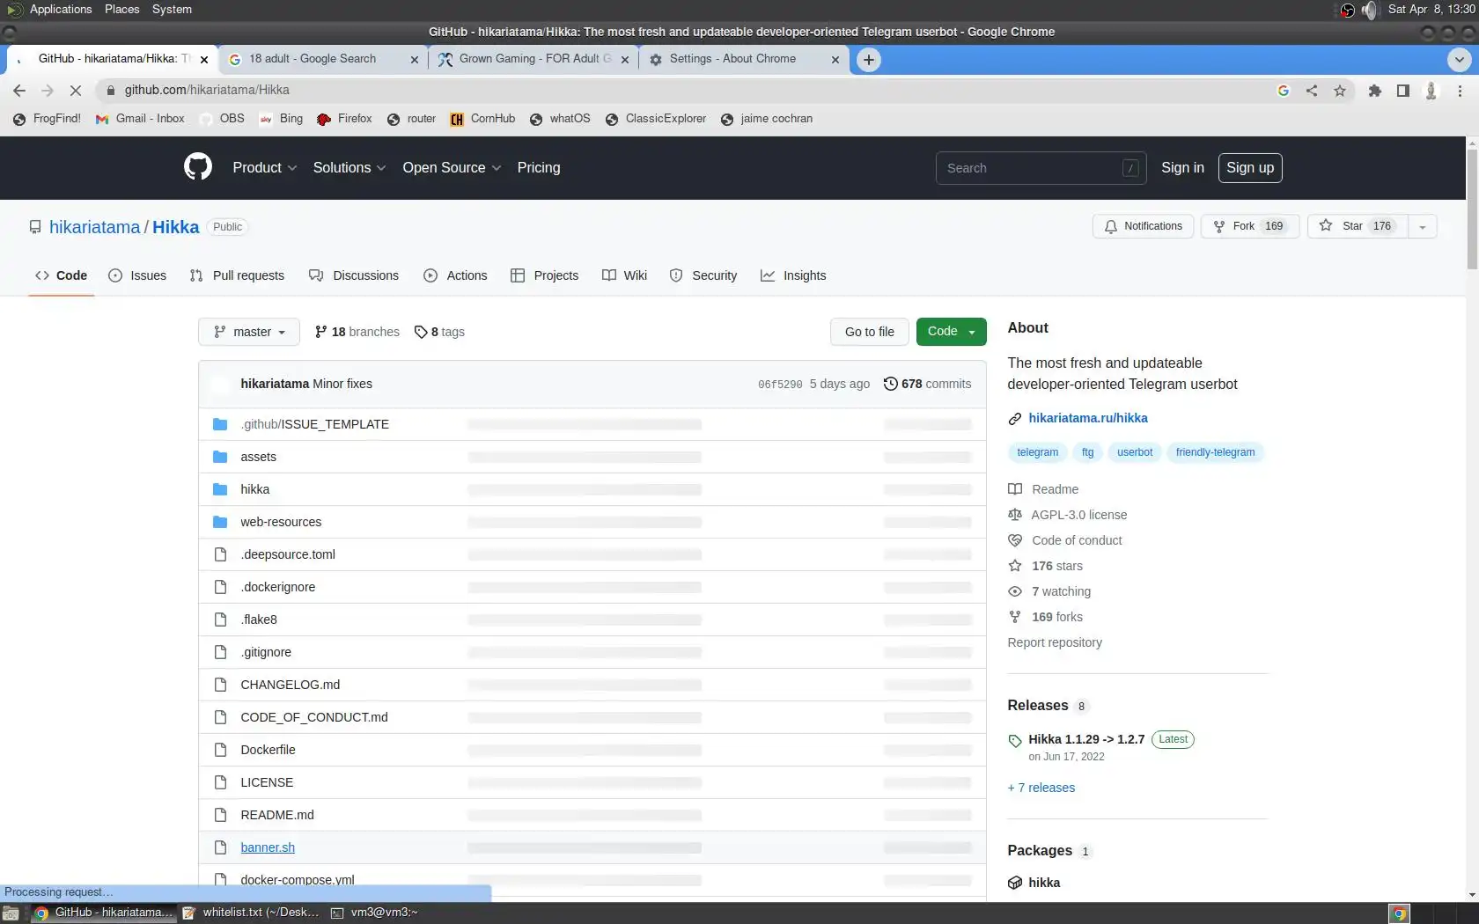The image size is (1479, 924).
Task: Open the hikariatama.ru/hikka link
Action: 1088,418
